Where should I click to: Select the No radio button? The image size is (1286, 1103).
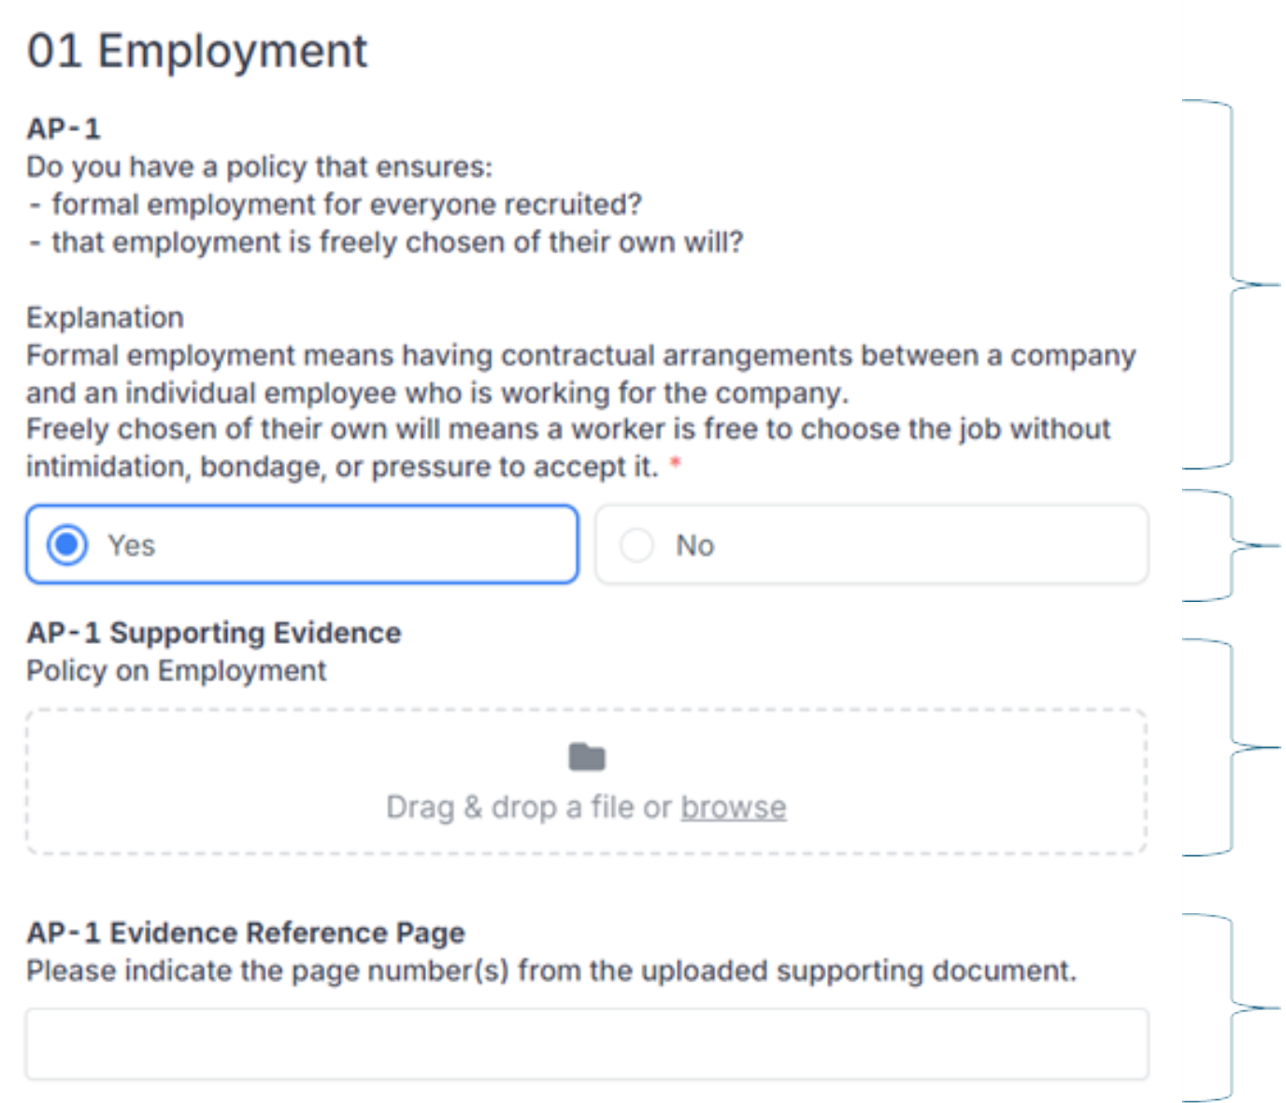tap(636, 545)
